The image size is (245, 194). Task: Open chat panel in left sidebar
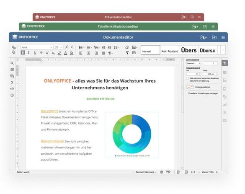point(12,76)
